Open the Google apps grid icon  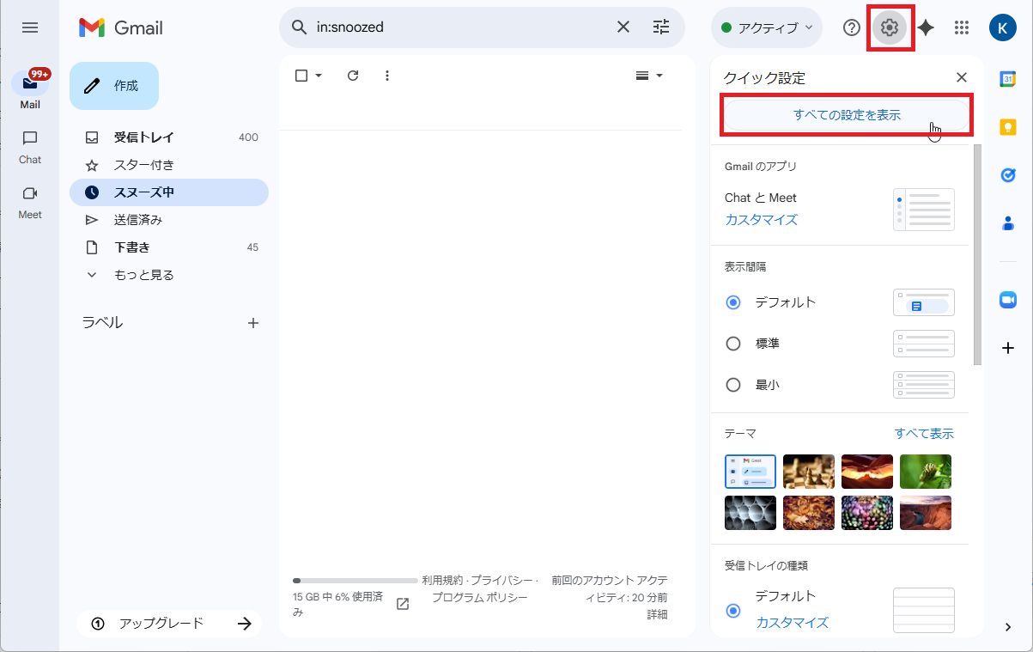coord(962,27)
